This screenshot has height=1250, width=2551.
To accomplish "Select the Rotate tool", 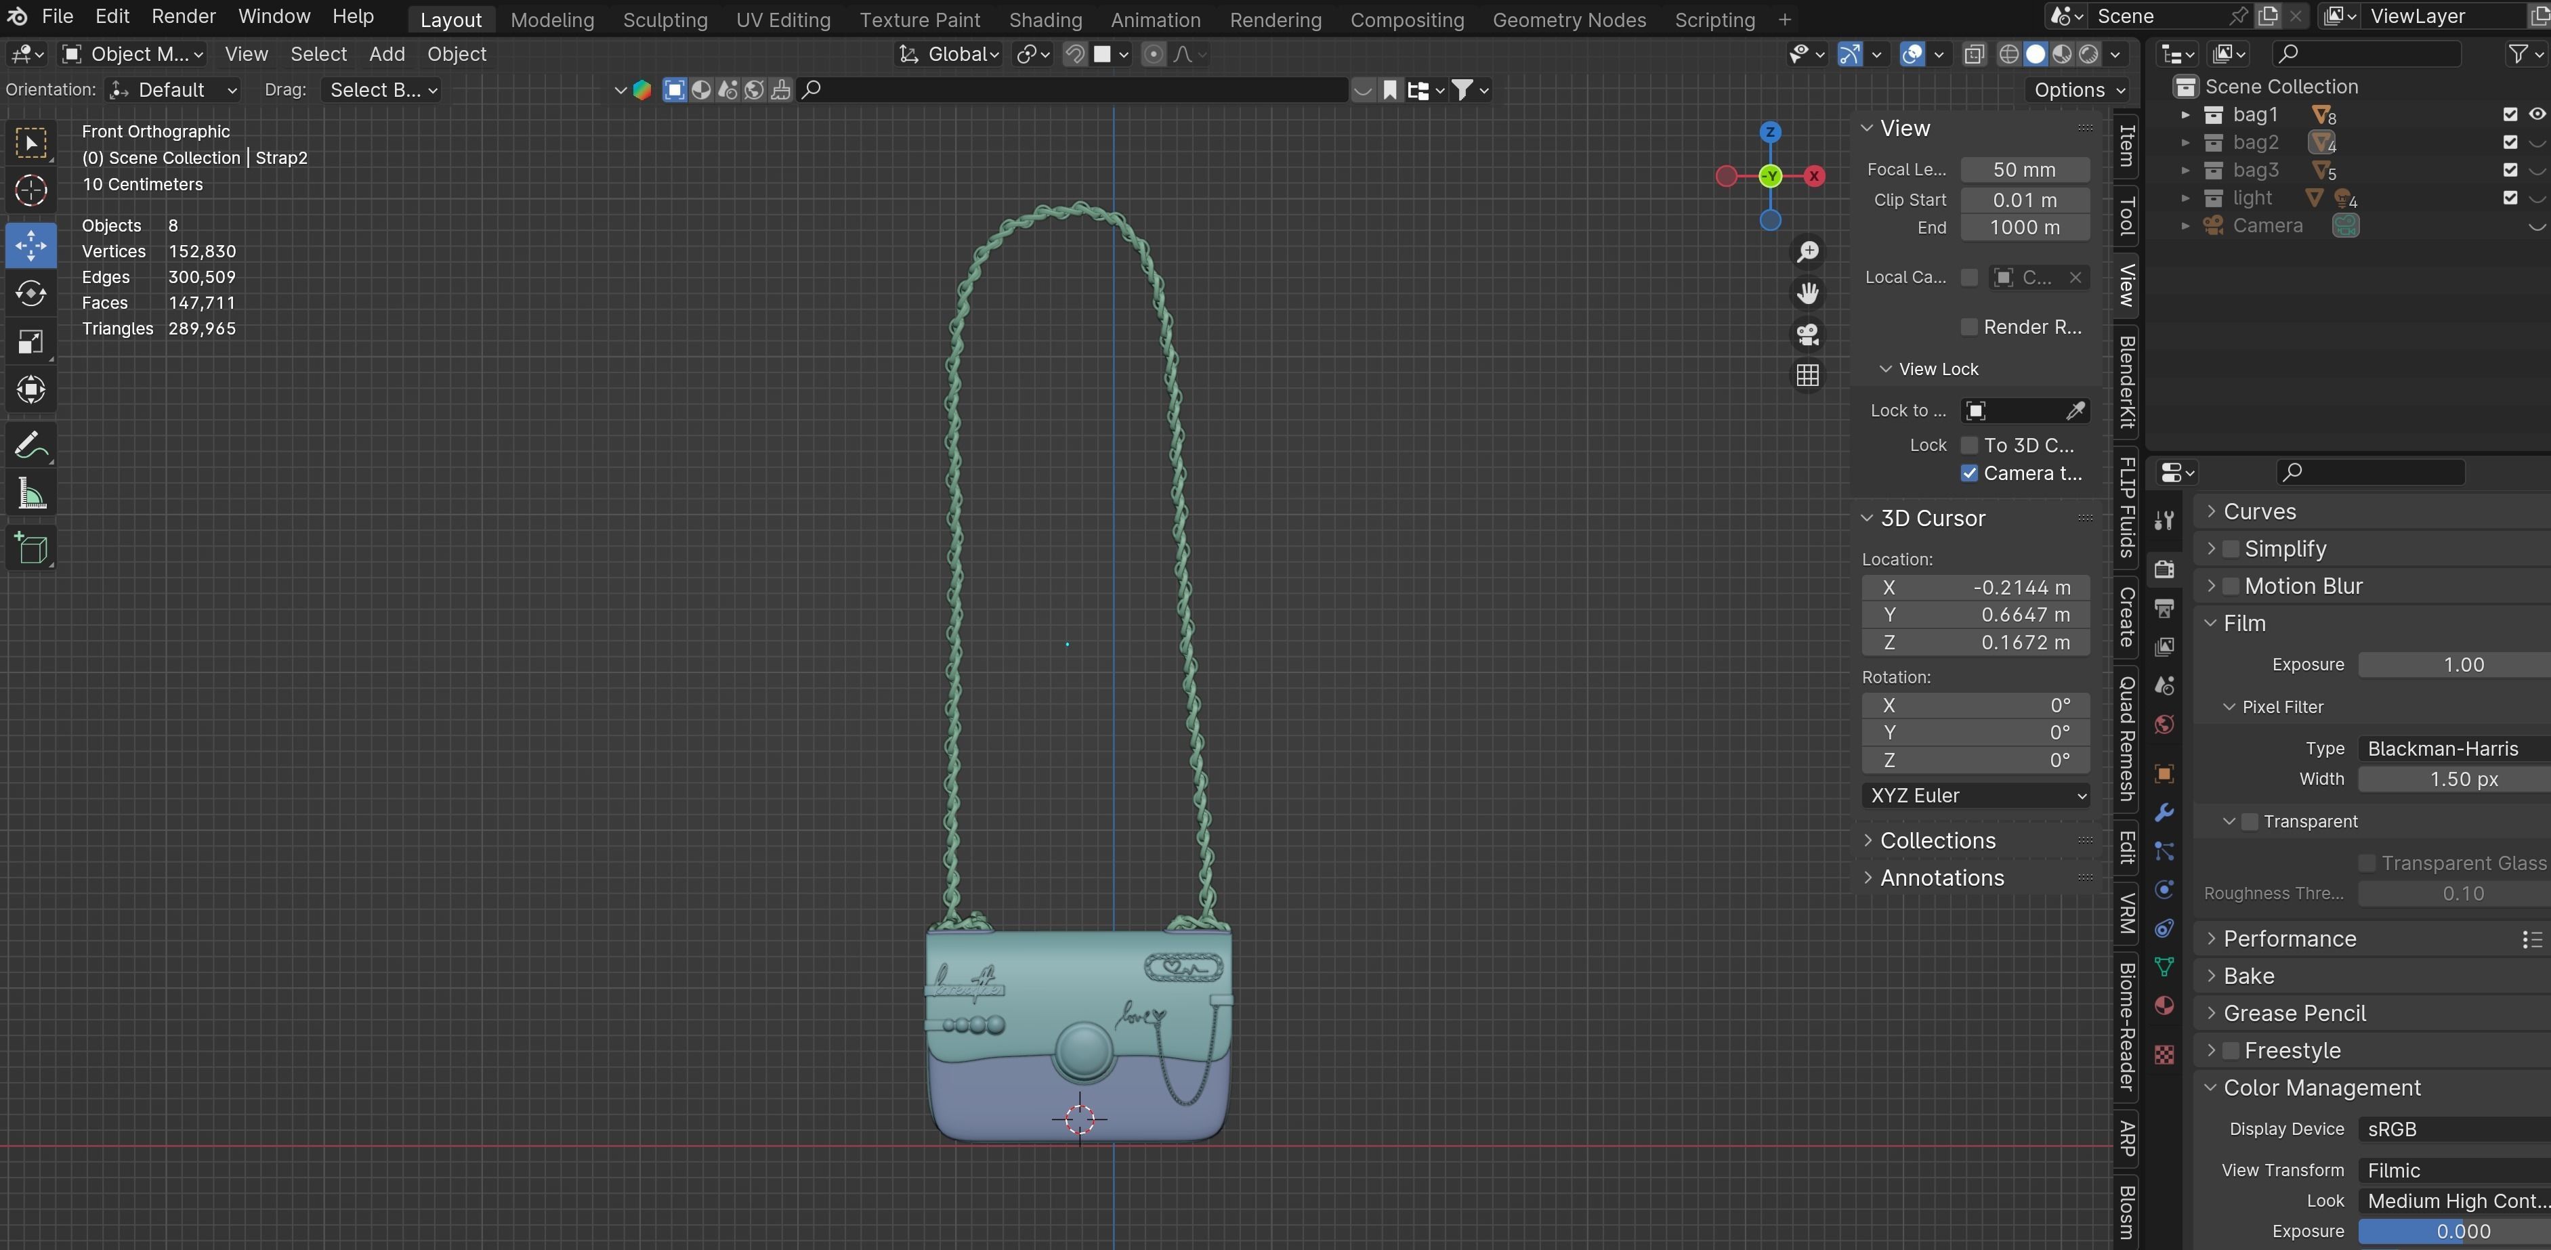I will (30, 294).
